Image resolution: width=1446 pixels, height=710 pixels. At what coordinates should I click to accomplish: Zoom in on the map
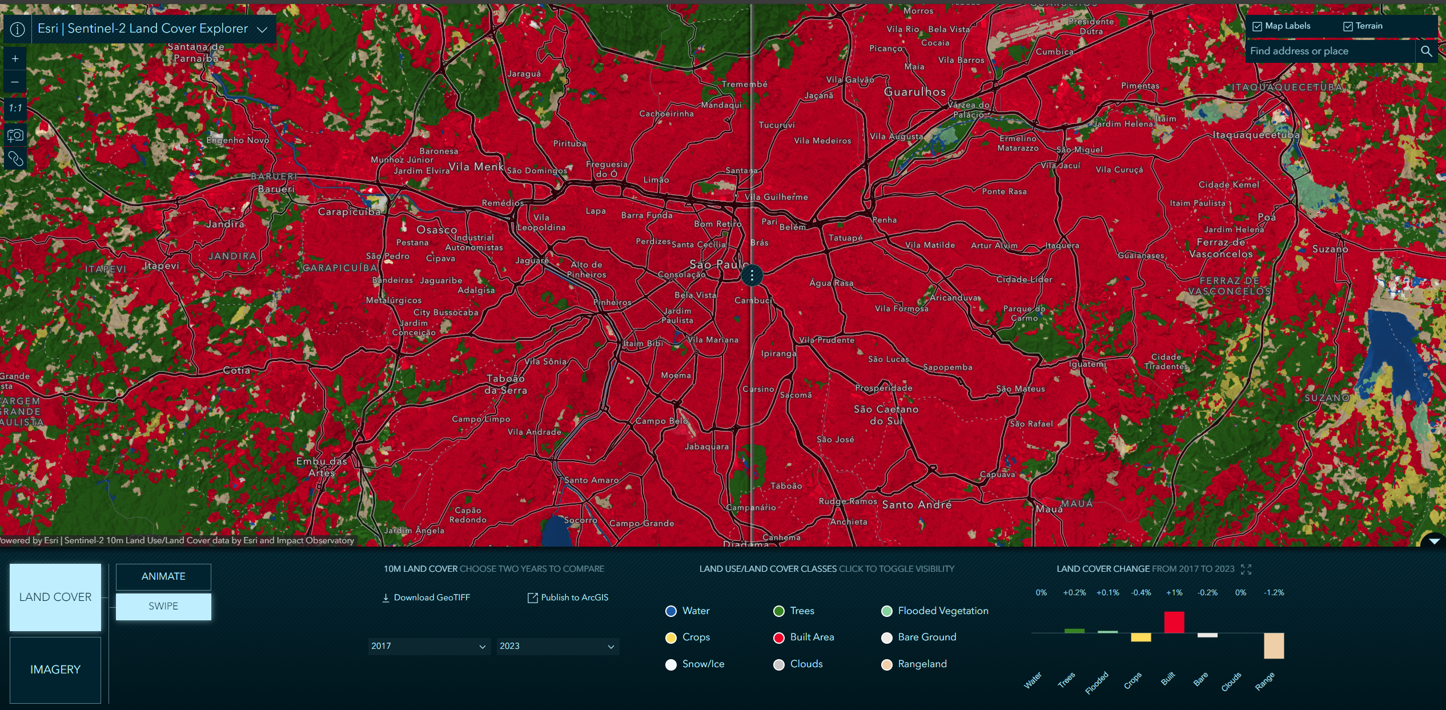pos(14,58)
